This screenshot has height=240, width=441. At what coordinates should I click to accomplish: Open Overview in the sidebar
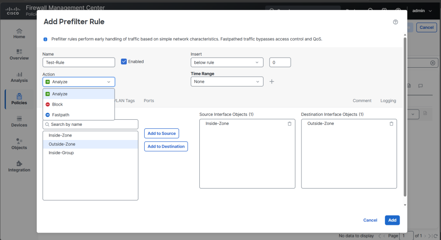tap(19, 55)
